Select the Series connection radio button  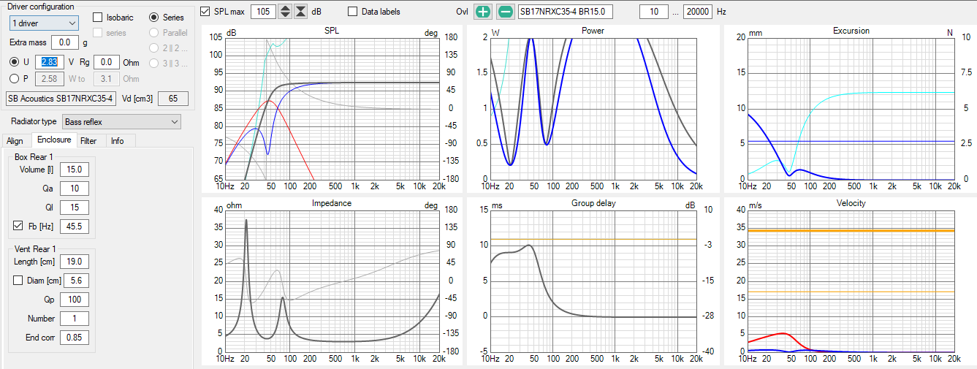pos(154,18)
